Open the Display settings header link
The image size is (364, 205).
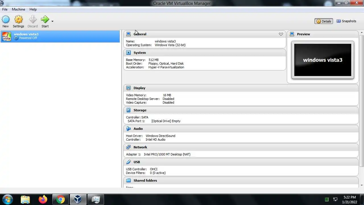click(139, 88)
